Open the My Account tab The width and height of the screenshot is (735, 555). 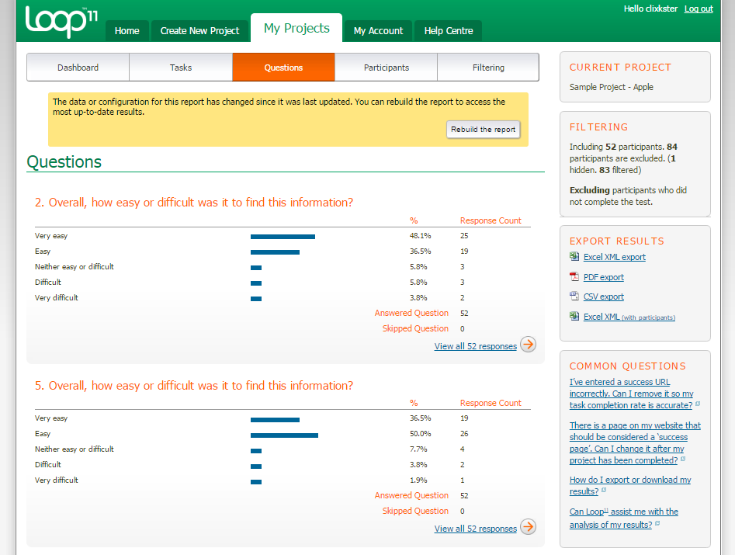point(378,31)
